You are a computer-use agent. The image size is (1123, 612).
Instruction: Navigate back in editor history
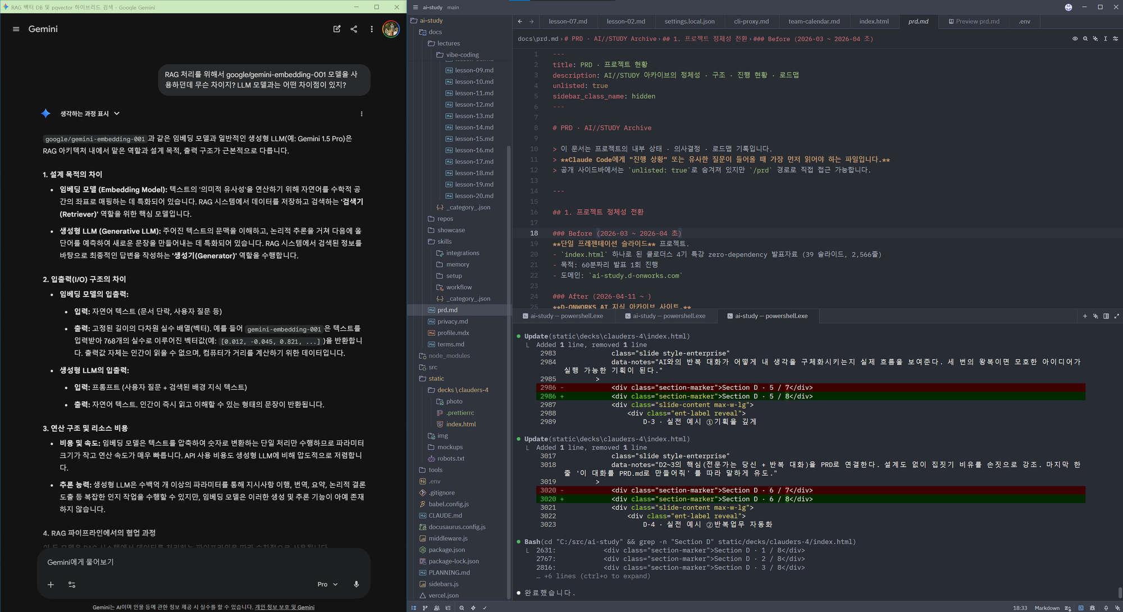pos(521,21)
